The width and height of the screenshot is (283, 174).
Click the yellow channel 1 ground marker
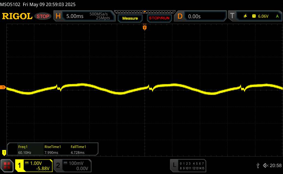point(4,152)
